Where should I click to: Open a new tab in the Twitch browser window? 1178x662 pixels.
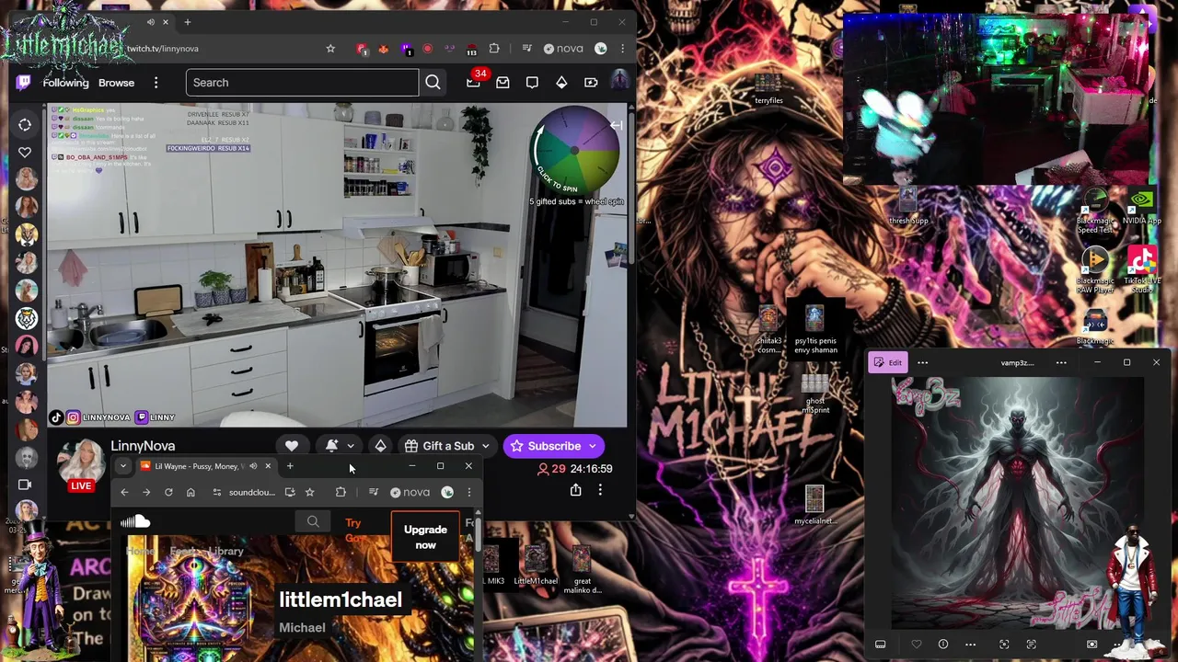pos(187,22)
